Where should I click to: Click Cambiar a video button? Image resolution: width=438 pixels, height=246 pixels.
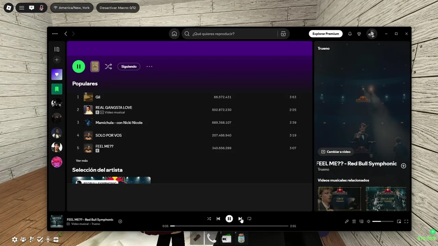point(336,152)
